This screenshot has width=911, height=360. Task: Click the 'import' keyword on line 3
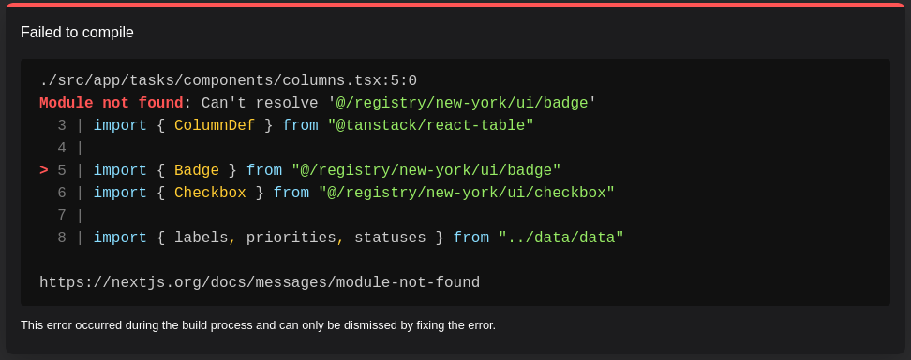click(x=120, y=125)
